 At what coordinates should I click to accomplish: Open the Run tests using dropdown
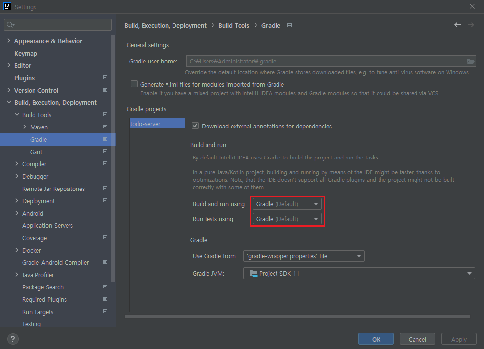pyautogui.click(x=287, y=219)
